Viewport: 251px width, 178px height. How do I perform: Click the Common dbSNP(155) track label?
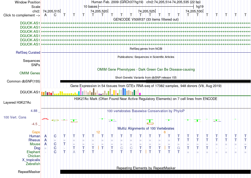(23, 81)
